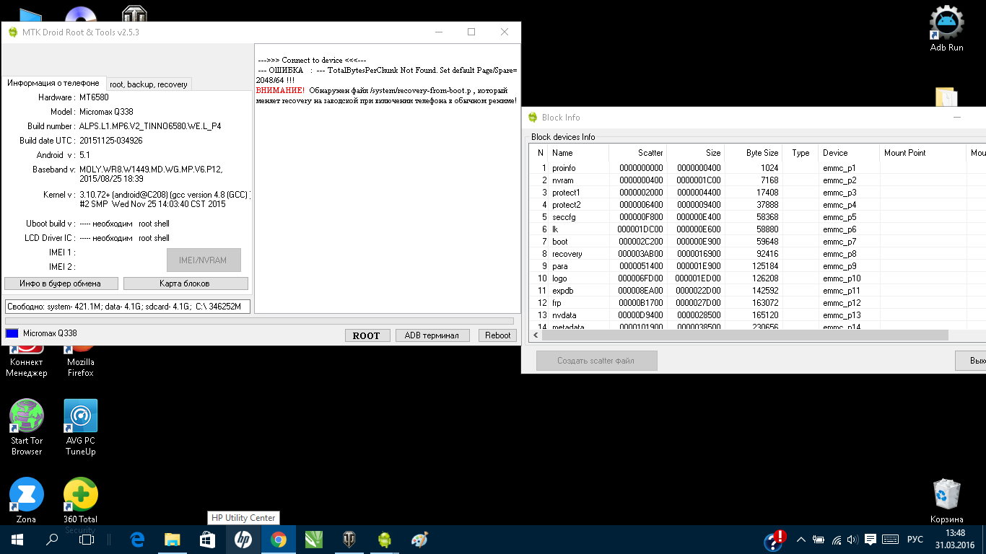
Task: Select the recovery block row
Action: pyautogui.click(x=758, y=254)
